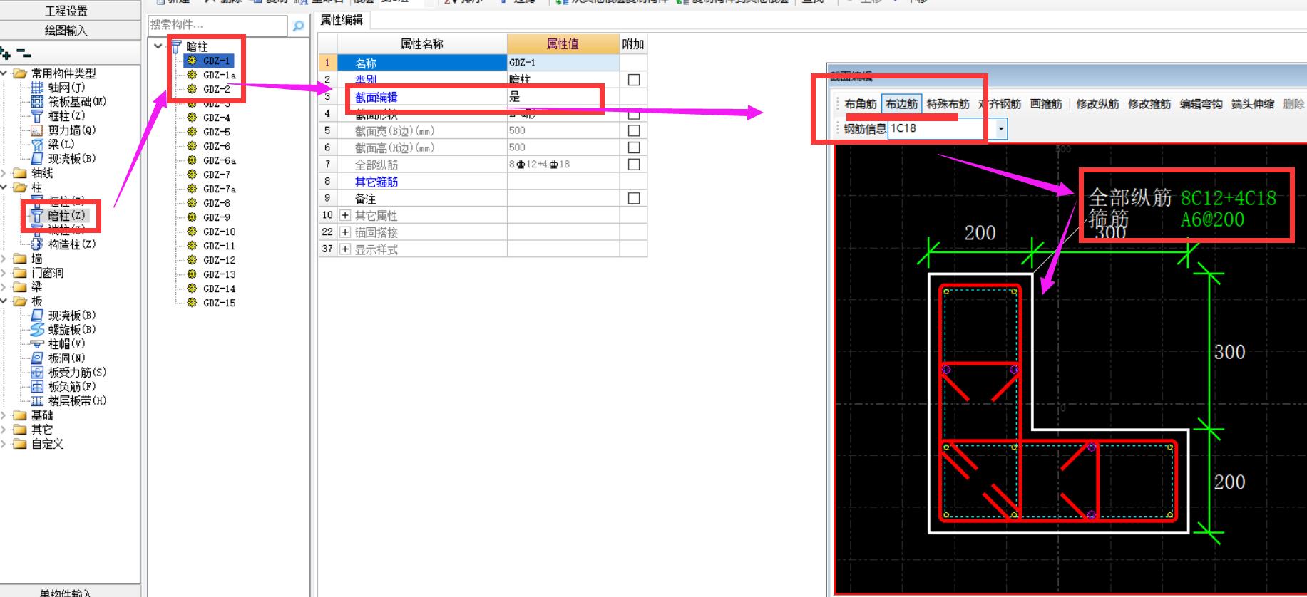Expand 其它属性 row
The width and height of the screenshot is (1307, 597).
point(345,215)
